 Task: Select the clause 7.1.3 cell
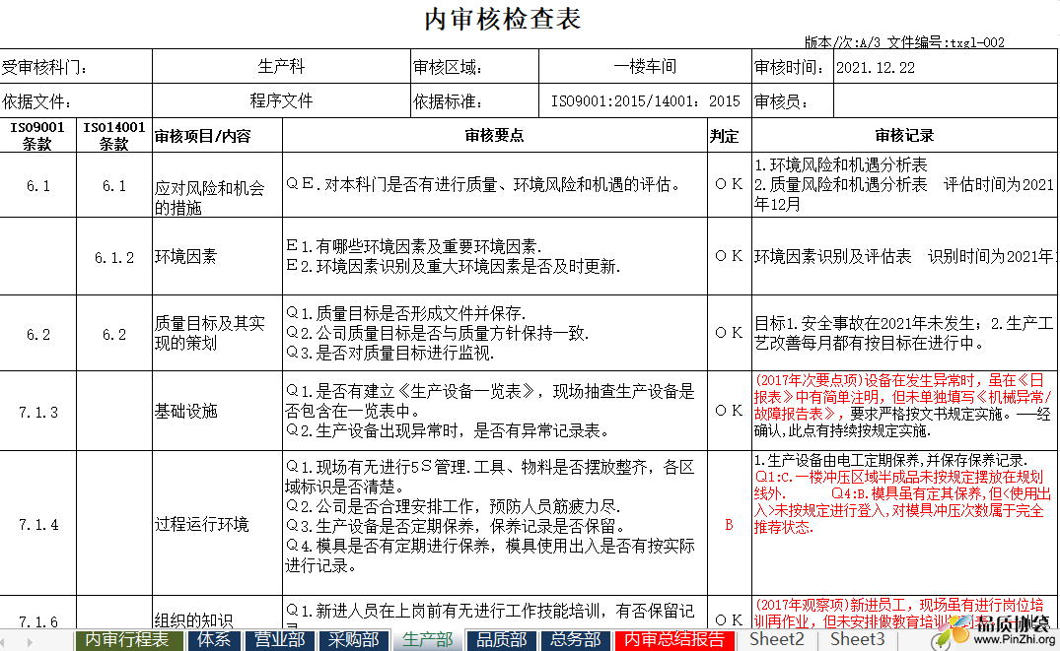37,412
